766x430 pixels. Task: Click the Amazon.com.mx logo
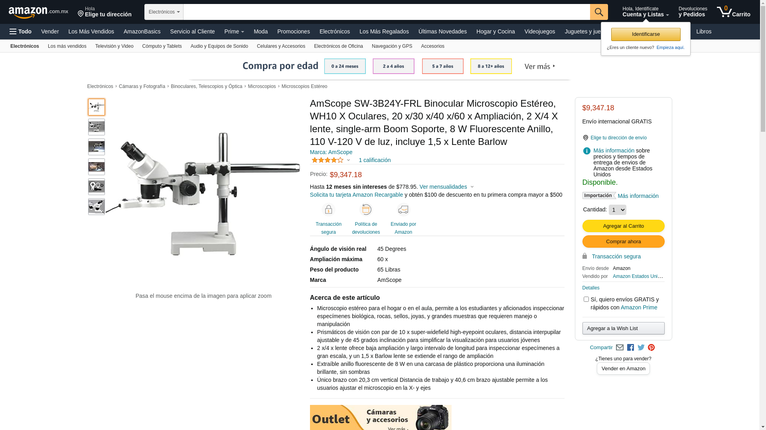[38, 12]
